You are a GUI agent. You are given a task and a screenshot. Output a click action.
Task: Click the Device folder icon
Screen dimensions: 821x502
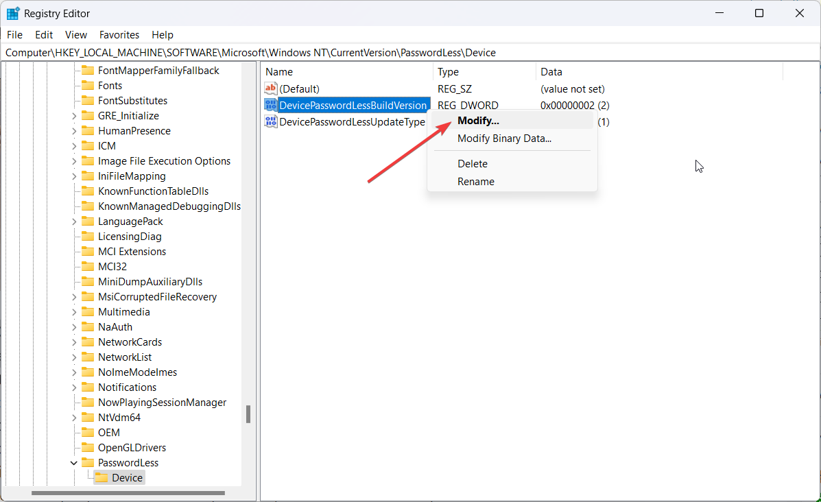pyautogui.click(x=102, y=478)
